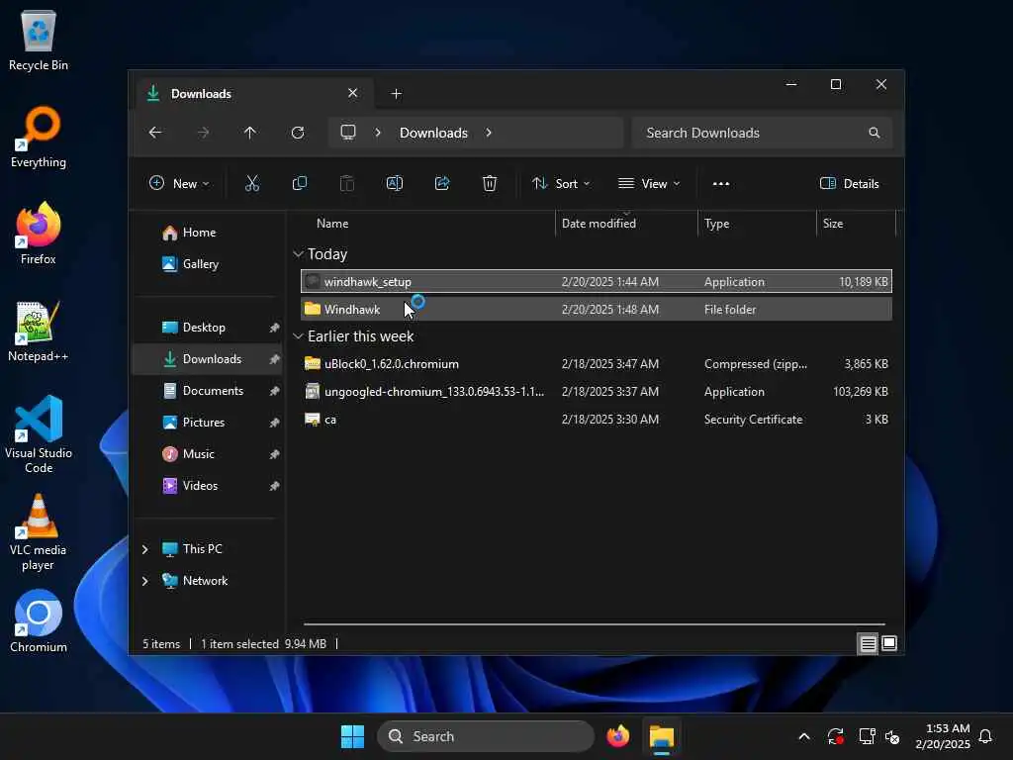The height and width of the screenshot is (760, 1013).
Task: Open the See more ellipsis menu
Action: pyautogui.click(x=721, y=183)
